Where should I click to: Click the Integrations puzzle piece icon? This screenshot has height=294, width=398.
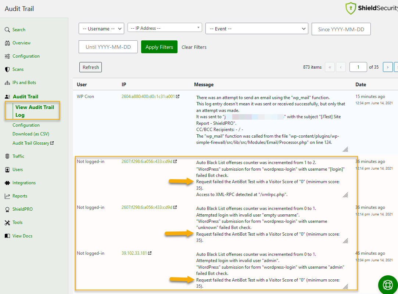pos(7,183)
